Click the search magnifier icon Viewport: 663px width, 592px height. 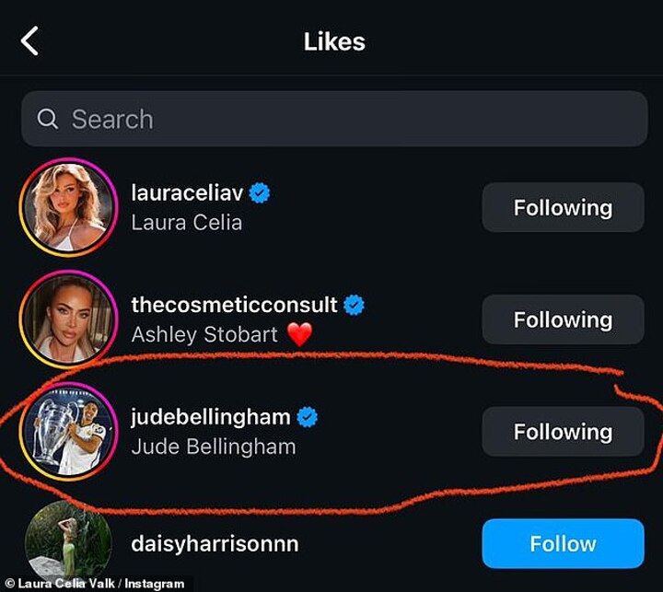[48, 119]
